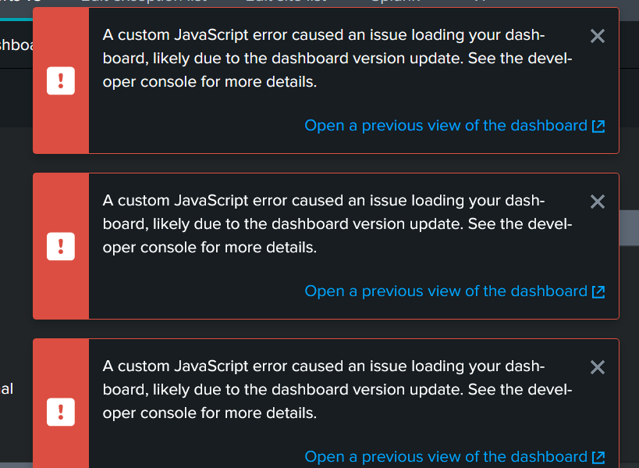The image size is (639, 468).
Task: Click the external-link icon in the first notification
Action: pos(598,127)
